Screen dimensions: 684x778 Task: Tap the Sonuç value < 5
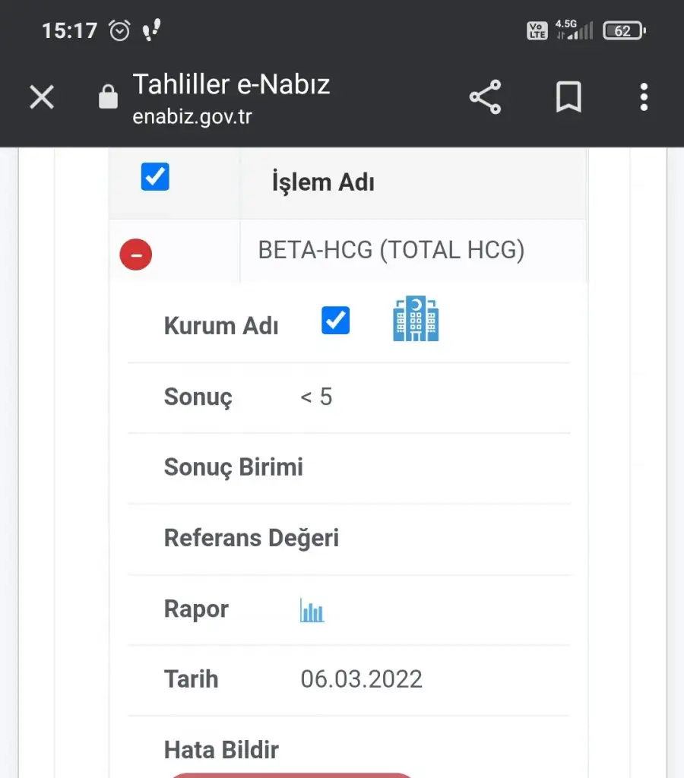(316, 397)
